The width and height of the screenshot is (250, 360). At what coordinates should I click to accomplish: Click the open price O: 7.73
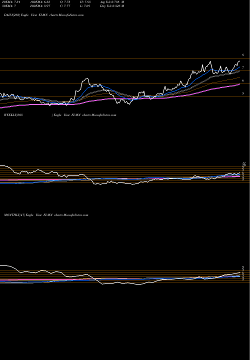(65, 2)
